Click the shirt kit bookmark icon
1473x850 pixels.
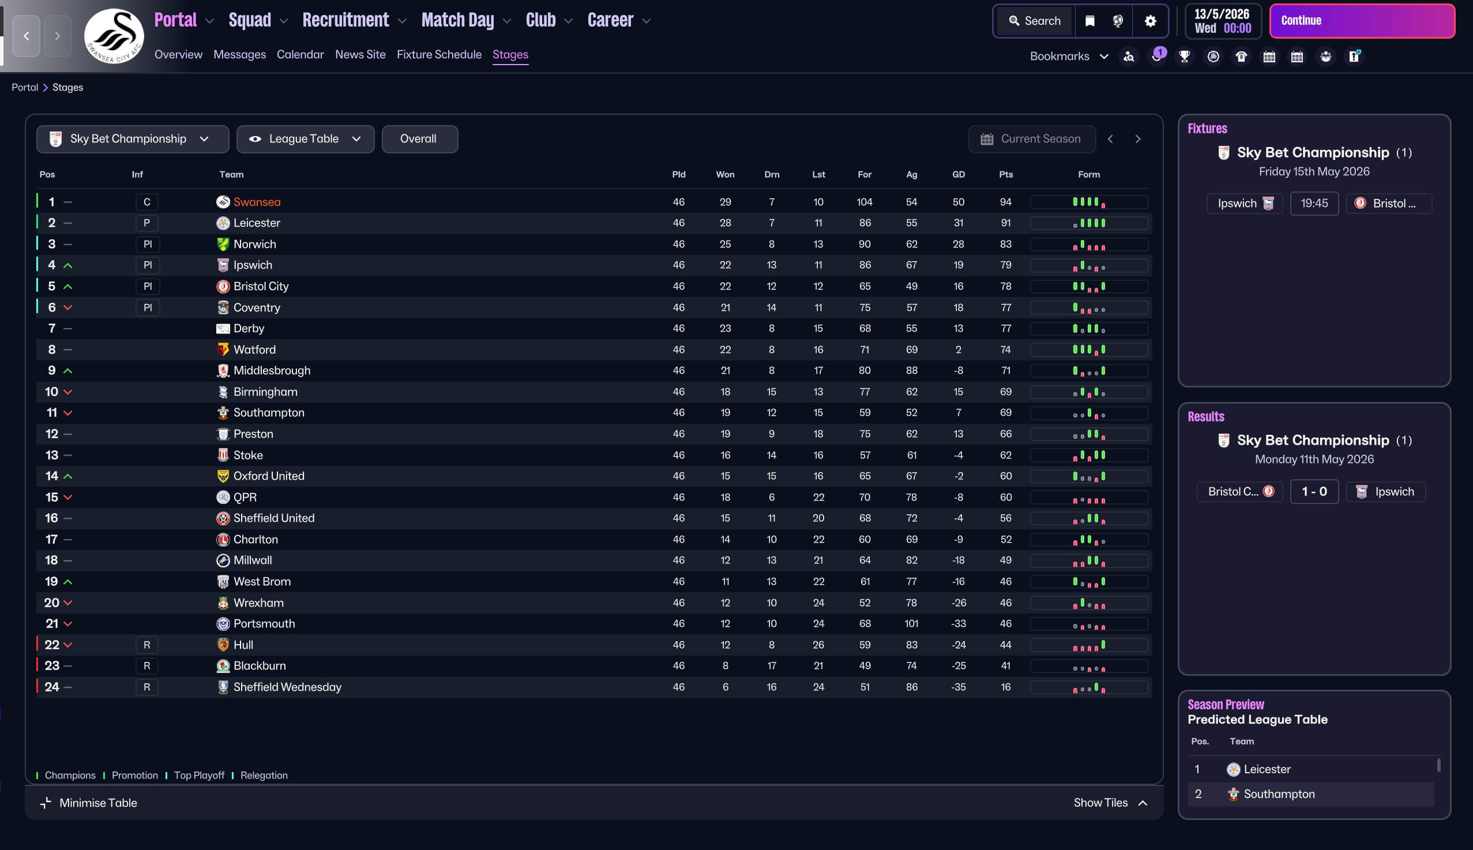click(1241, 57)
